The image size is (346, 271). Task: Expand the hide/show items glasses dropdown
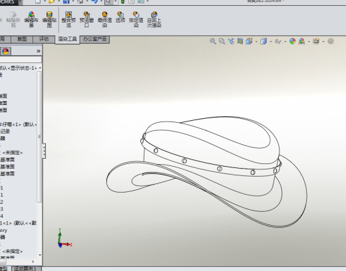tap(285, 42)
